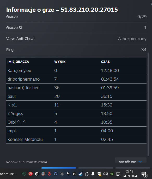Open the network connection tray icon
152x179 pixels.
[x=118, y=174]
